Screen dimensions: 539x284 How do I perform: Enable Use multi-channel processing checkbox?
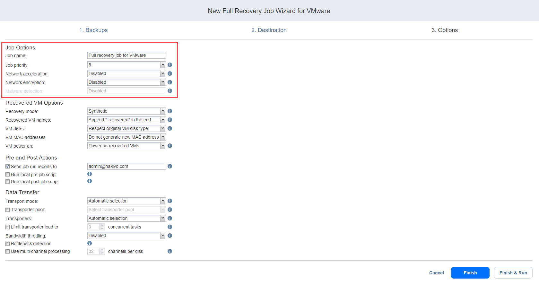[x=8, y=251]
